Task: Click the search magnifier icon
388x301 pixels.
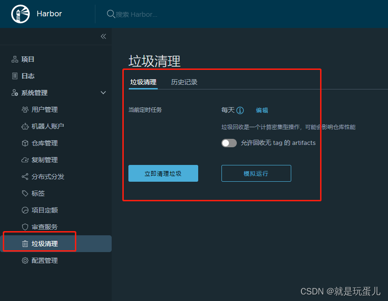Action: (110, 14)
